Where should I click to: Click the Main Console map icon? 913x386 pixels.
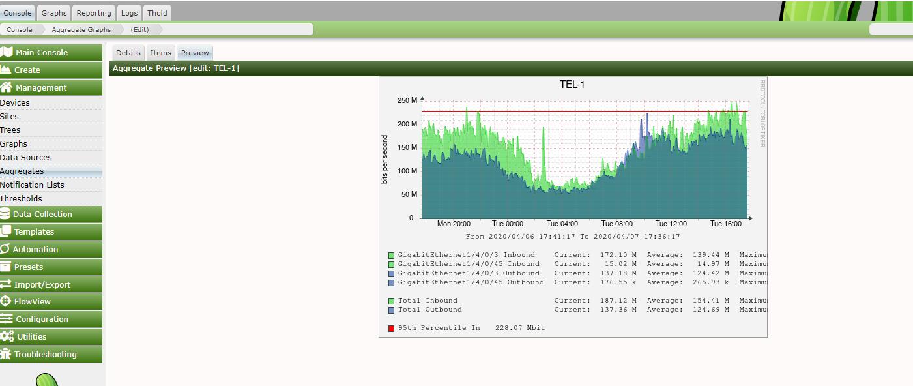(x=7, y=52)
